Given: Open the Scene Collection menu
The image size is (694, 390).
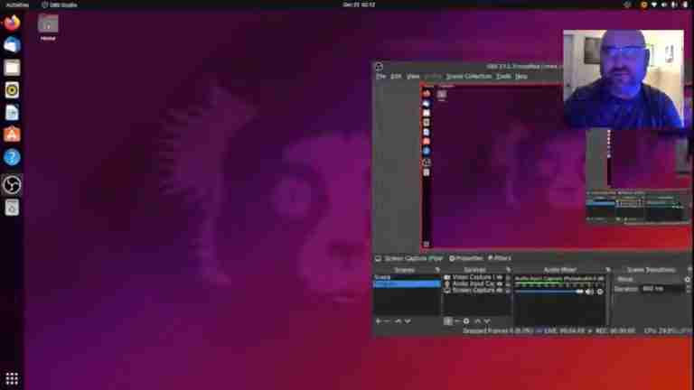Looking at the screenshot, I should tap(469, 77).
